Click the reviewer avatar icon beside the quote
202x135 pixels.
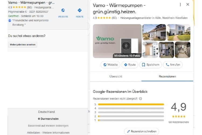tap(10, 21)
